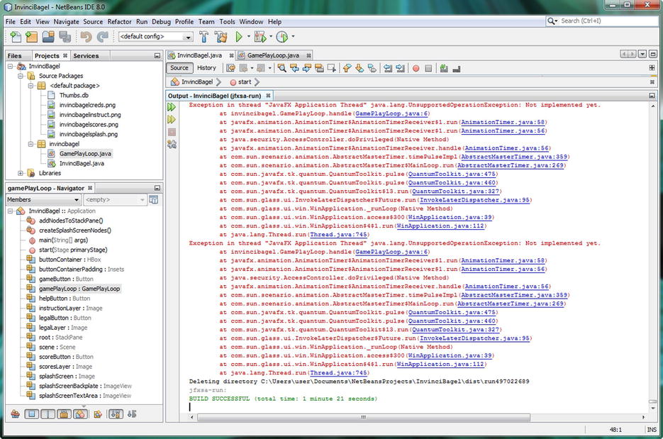Click the Output horizontal scrollbar thumb

(x=364, y=418)
